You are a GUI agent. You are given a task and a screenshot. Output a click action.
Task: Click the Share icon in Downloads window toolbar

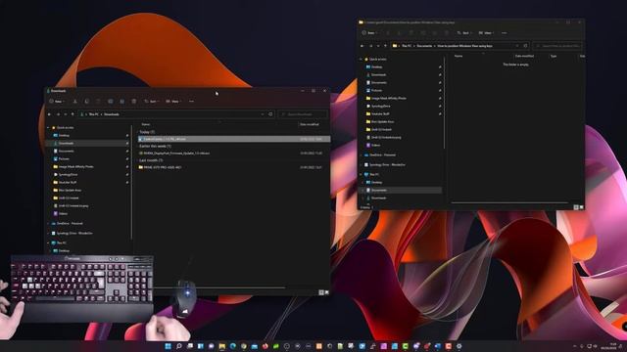click(x=121, y=102)
